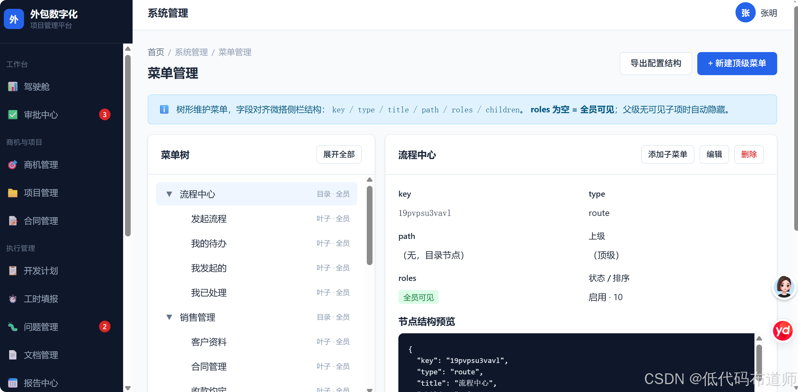Open the assistant avatar floating button
Image resolution: width=798 pixels, height=392 pixels.
pos(784,287)
